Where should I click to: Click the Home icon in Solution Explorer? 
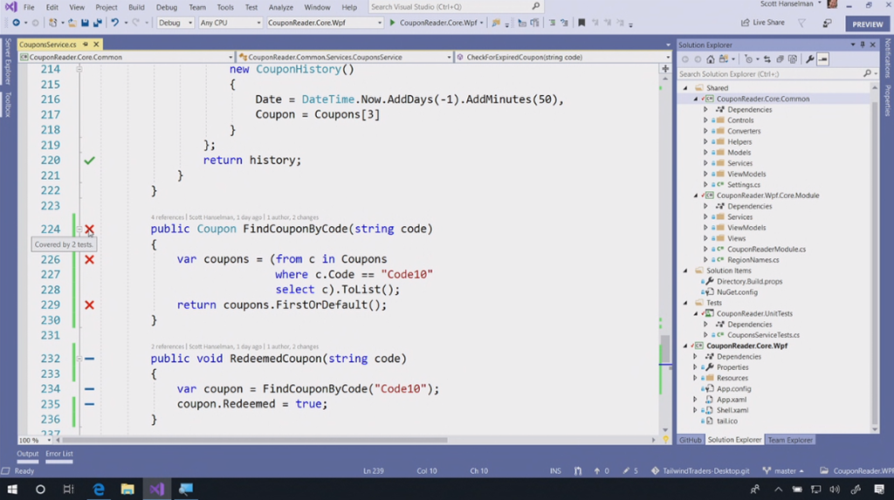point(710,59)
